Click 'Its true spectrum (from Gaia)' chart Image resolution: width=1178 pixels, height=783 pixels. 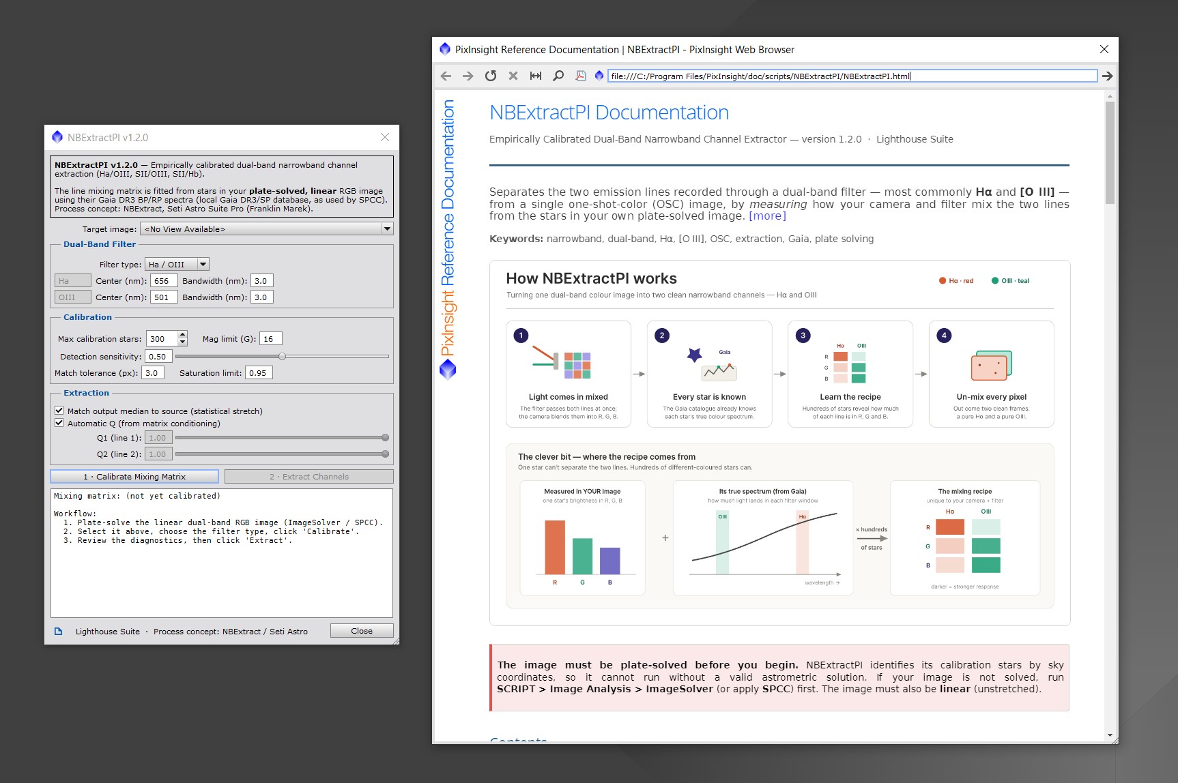click(x=762, y=537)
